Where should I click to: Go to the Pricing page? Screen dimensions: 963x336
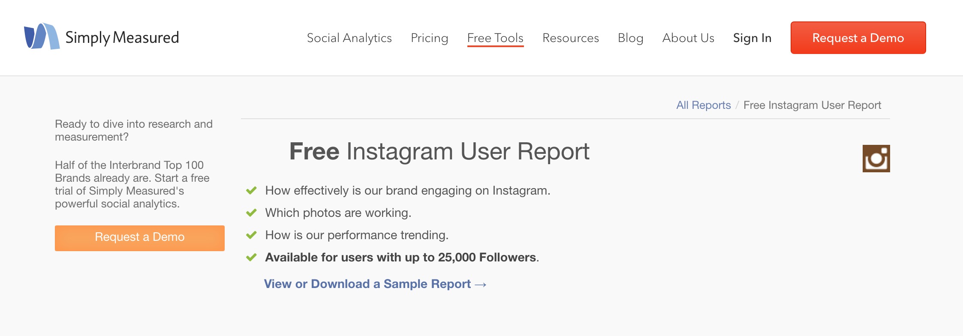[429, 38]
